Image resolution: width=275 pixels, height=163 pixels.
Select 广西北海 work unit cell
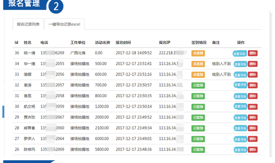click(x=78, y=53)
